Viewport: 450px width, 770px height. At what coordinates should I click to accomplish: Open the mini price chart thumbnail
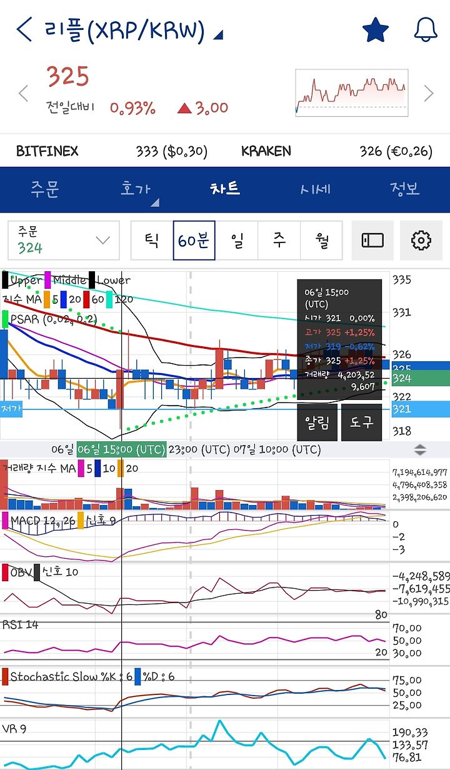click(x=352, y=93)
